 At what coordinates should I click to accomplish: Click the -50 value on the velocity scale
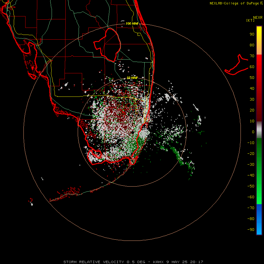pyautogui.click(x=251, y=186)
